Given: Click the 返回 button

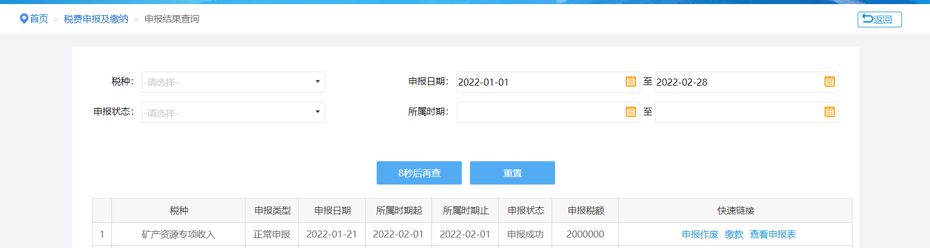Looking at the screenshot, I should click(879, 19).
